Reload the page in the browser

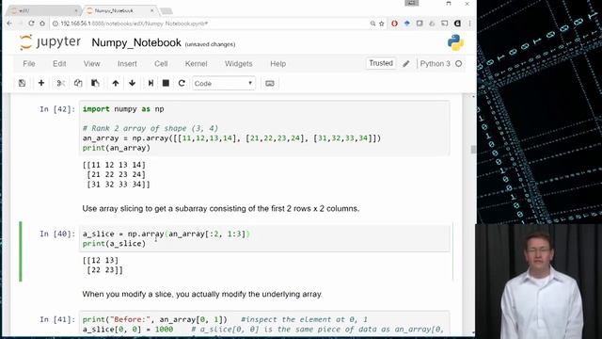[31, 24]
